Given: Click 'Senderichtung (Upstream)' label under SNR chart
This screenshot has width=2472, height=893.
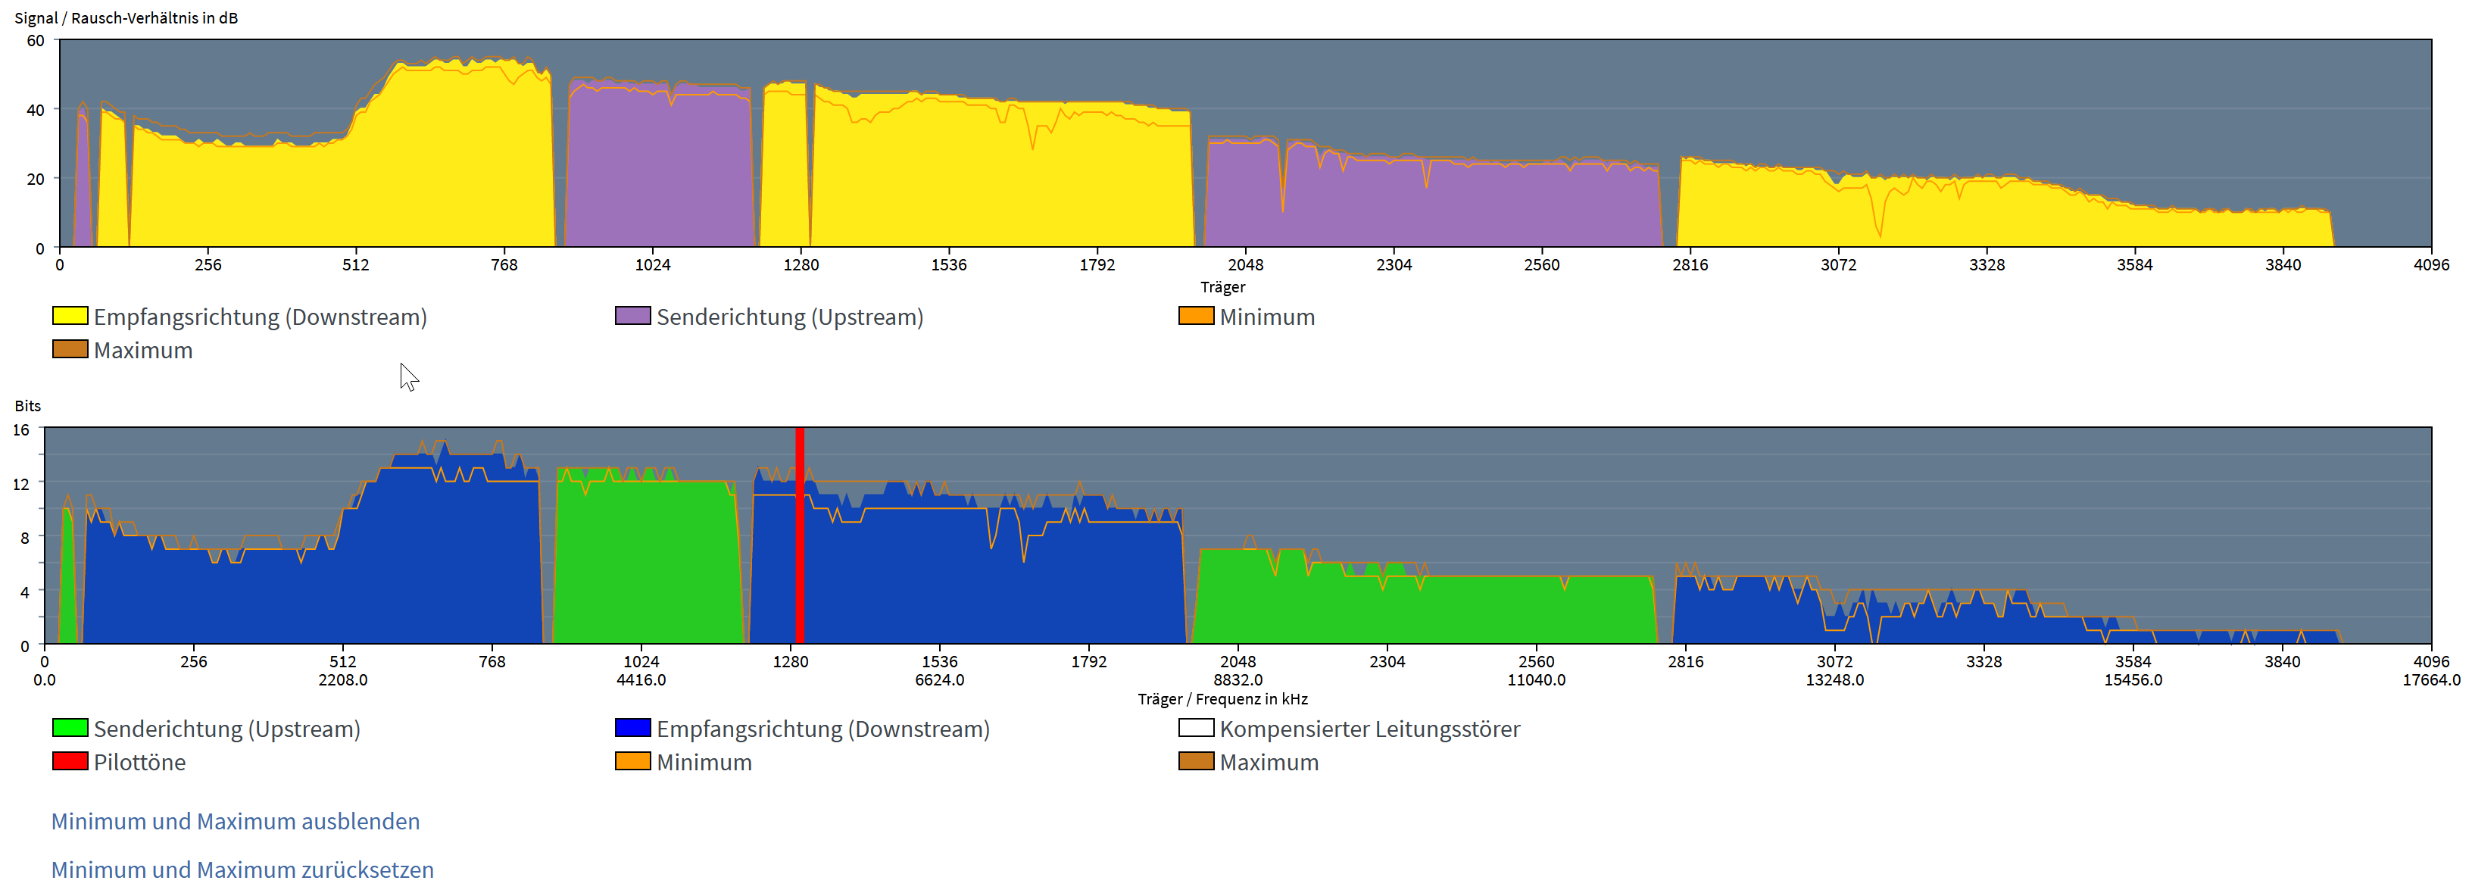Looking at the screenshot, I should click(789, 317).
